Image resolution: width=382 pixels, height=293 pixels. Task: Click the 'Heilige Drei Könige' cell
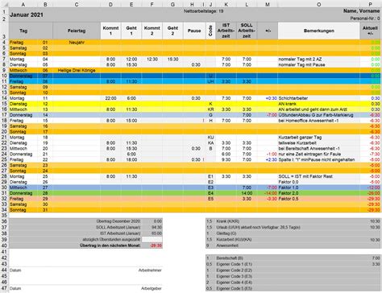[x=77, y=70]
